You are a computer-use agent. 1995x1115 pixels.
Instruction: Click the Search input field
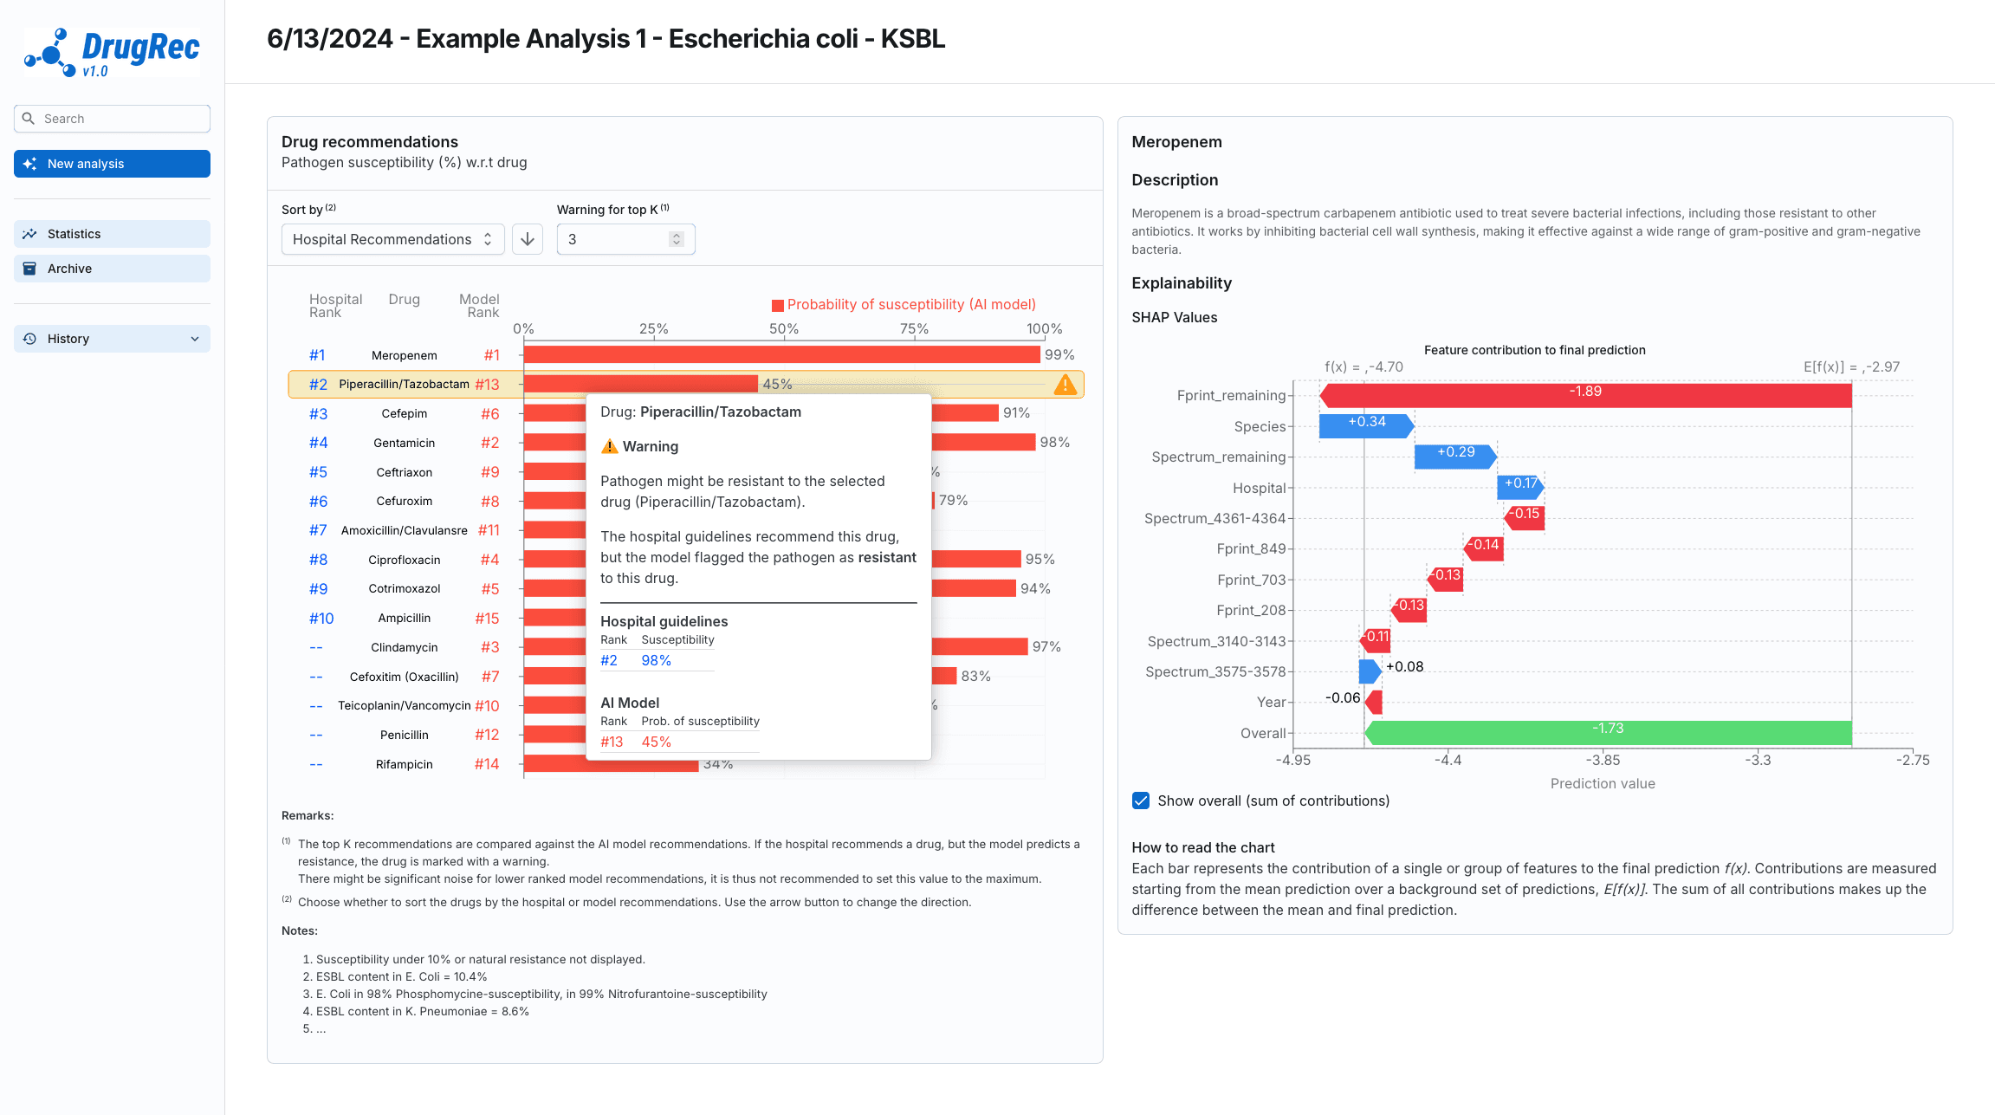click(x=121, y=119)
